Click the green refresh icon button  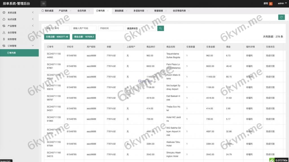[x=281, y=17]
